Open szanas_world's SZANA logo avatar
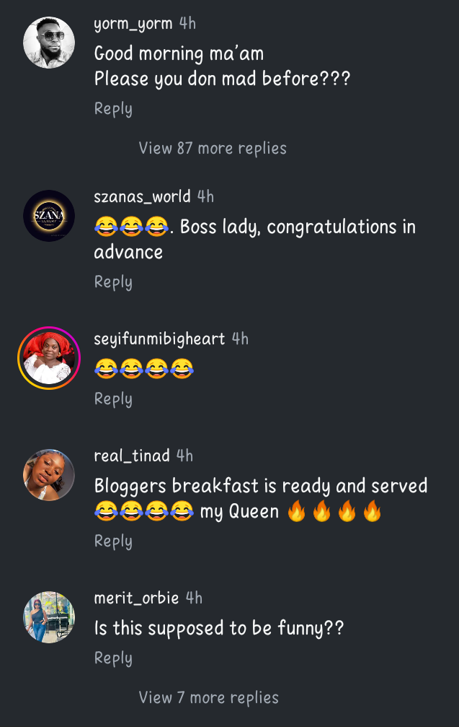Viewport: 459px width, 727px height. point(49,216)
